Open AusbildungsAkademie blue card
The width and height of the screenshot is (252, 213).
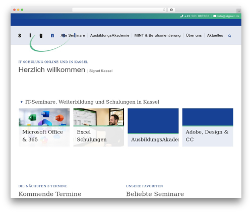click(x=153, y=127)
